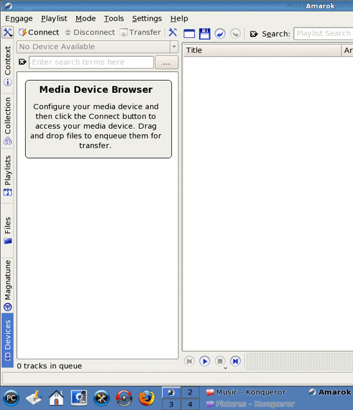Clear the playlist search filter icon
The image size is (353, 410).
[254, 34]
